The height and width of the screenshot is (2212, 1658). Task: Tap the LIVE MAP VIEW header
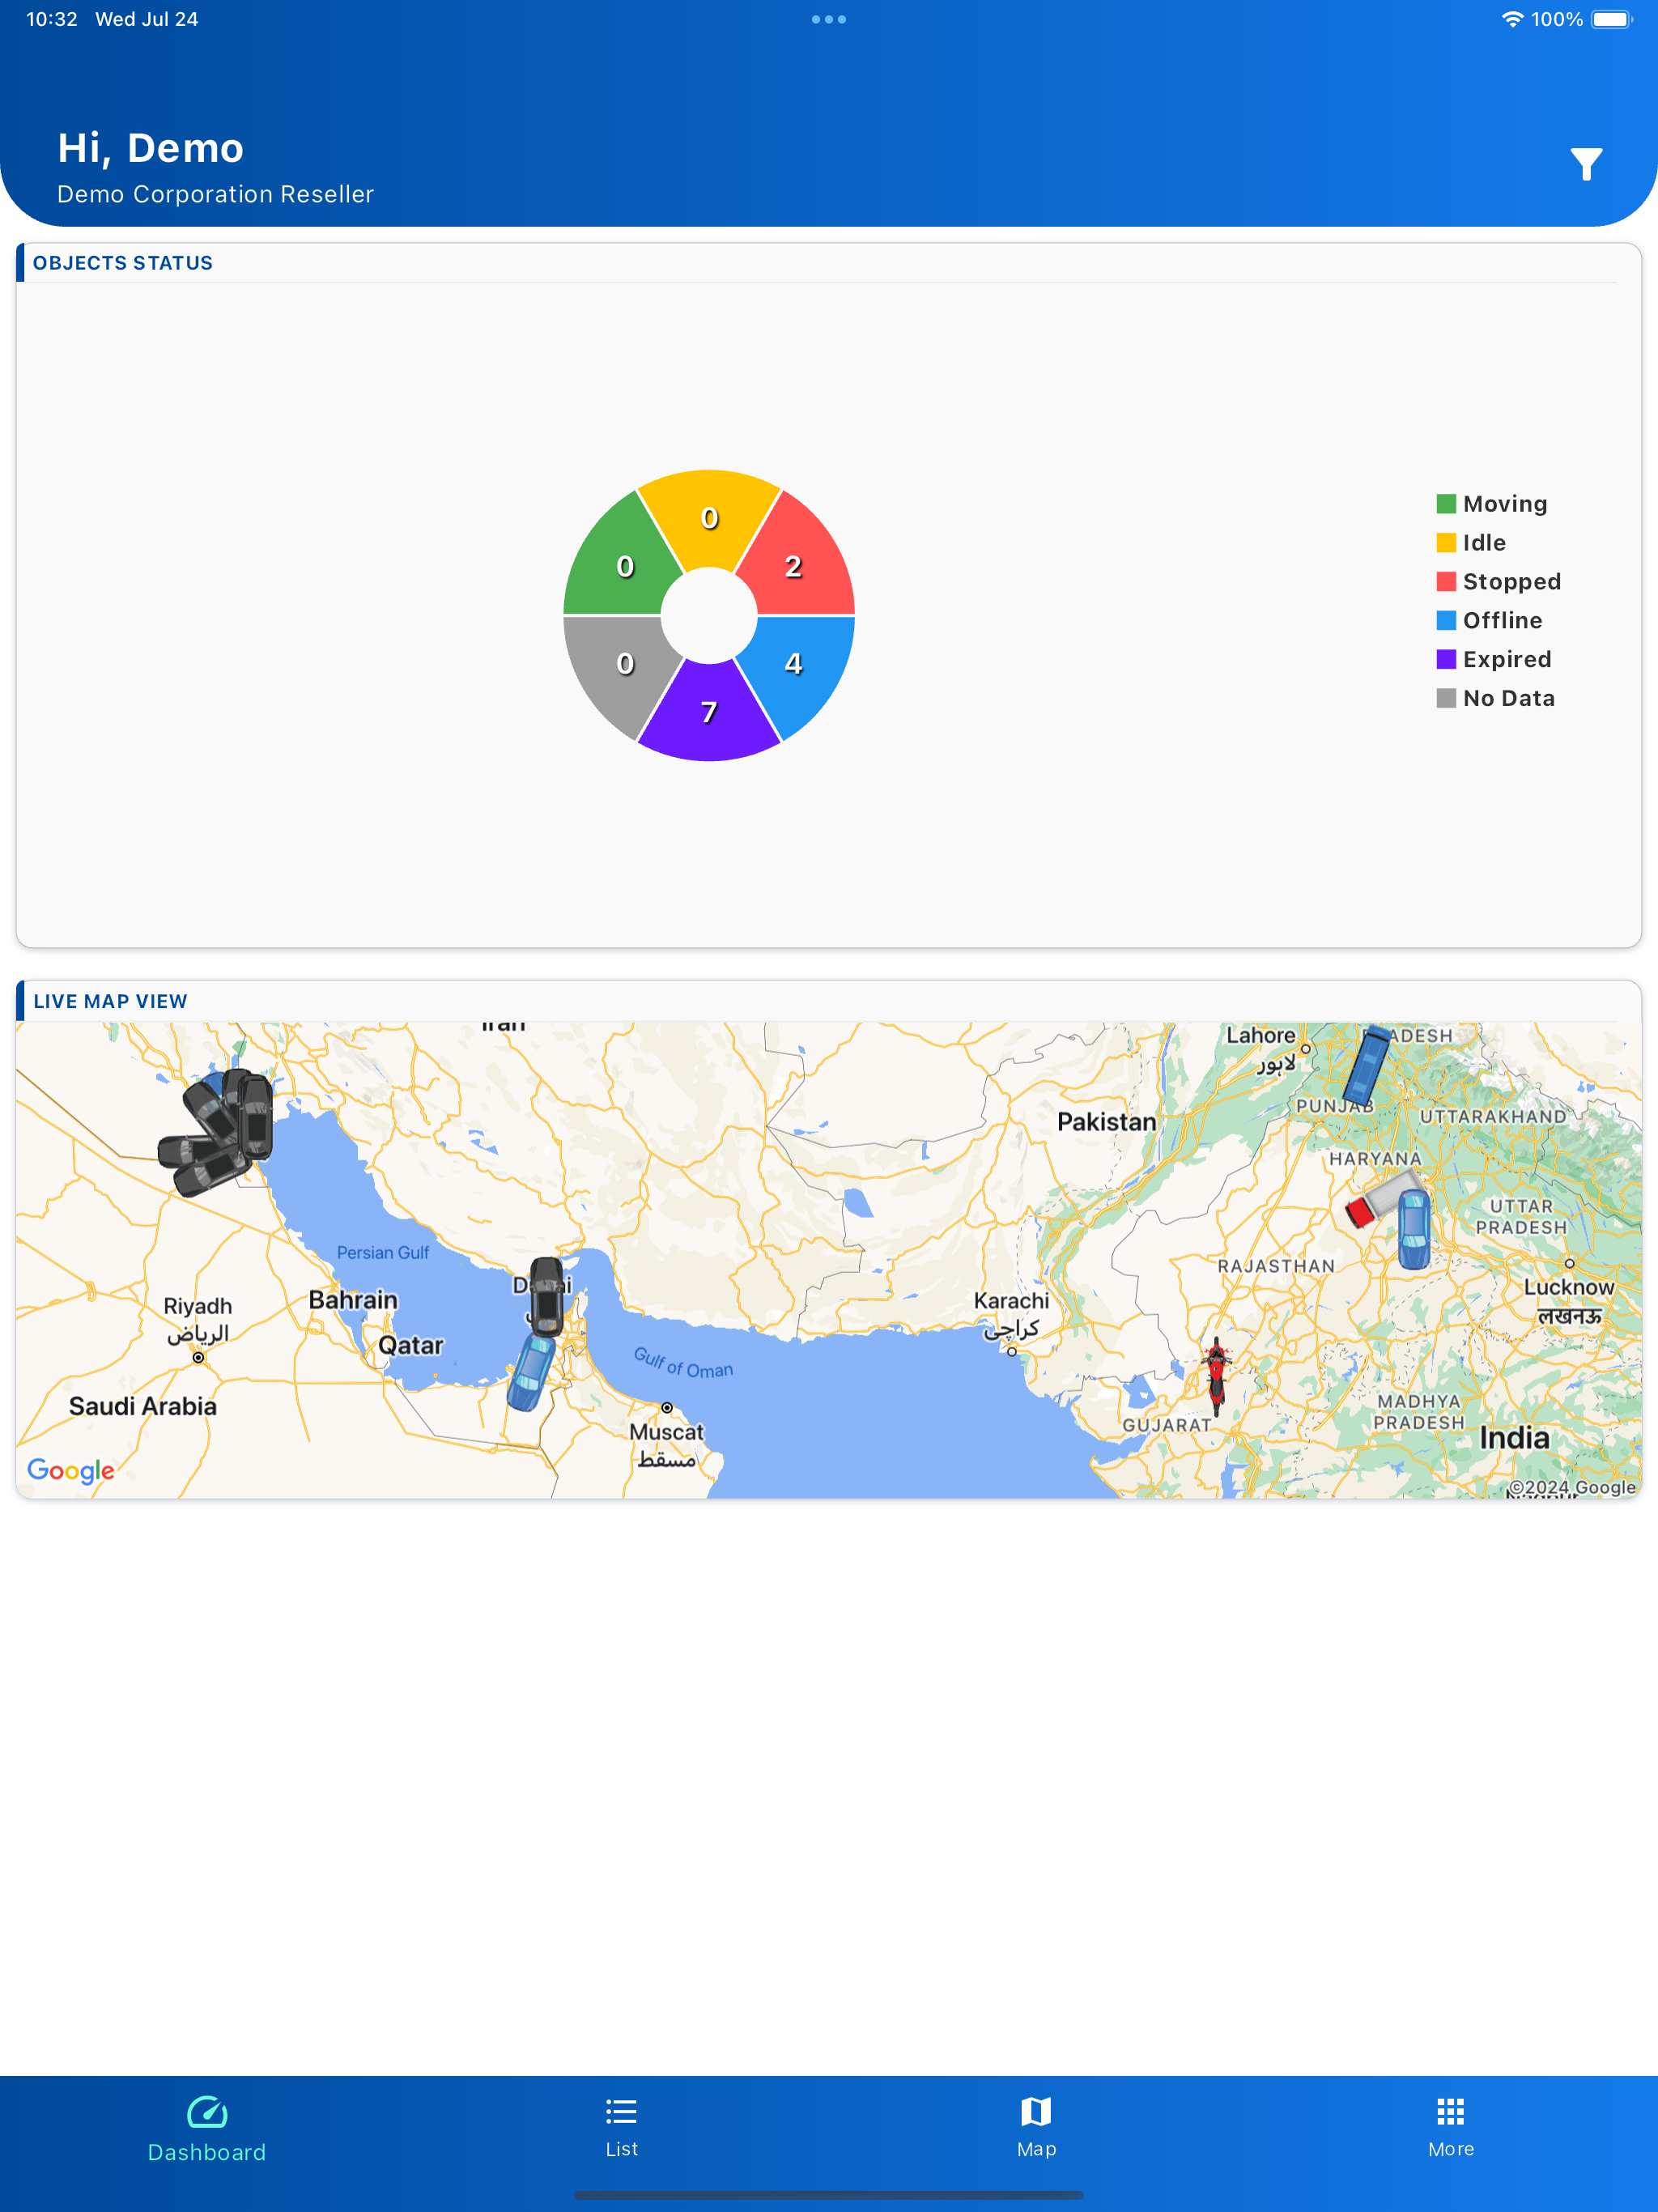click(x=110, y=1001)
